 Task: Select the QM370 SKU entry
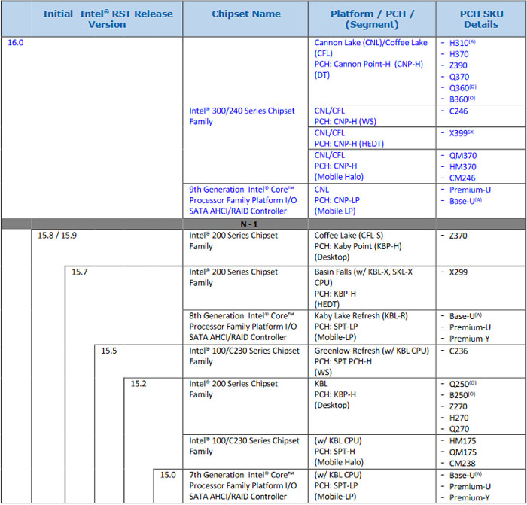(463, 156)
